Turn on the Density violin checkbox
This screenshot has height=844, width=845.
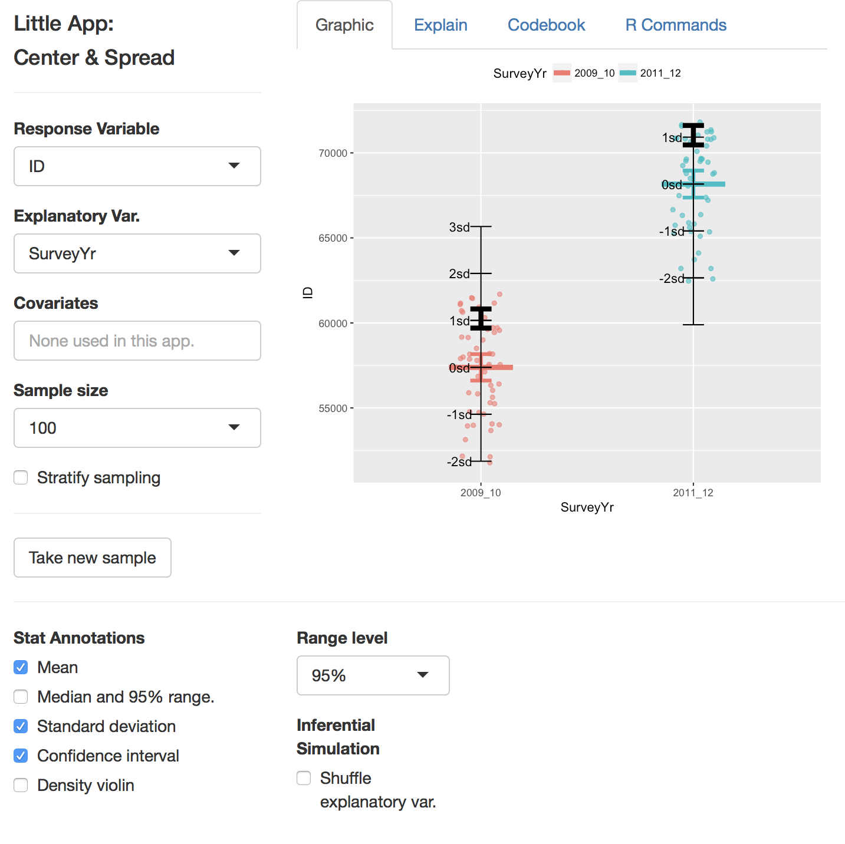click(21, 785)
